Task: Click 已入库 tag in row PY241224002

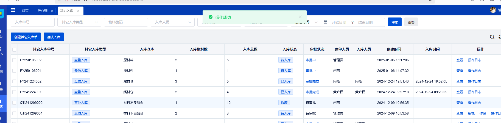Action: pos(286,81)
